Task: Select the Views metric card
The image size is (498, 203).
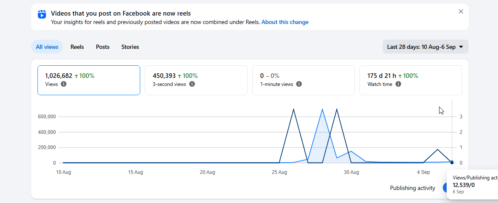Action: tap(88, 80)
